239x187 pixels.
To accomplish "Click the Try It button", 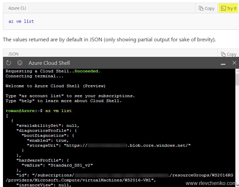I will tap(228, 8).
